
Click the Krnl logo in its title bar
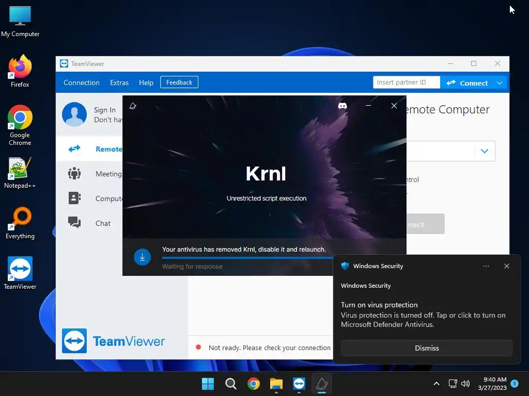pyautogui.click(x=133, y=106)
